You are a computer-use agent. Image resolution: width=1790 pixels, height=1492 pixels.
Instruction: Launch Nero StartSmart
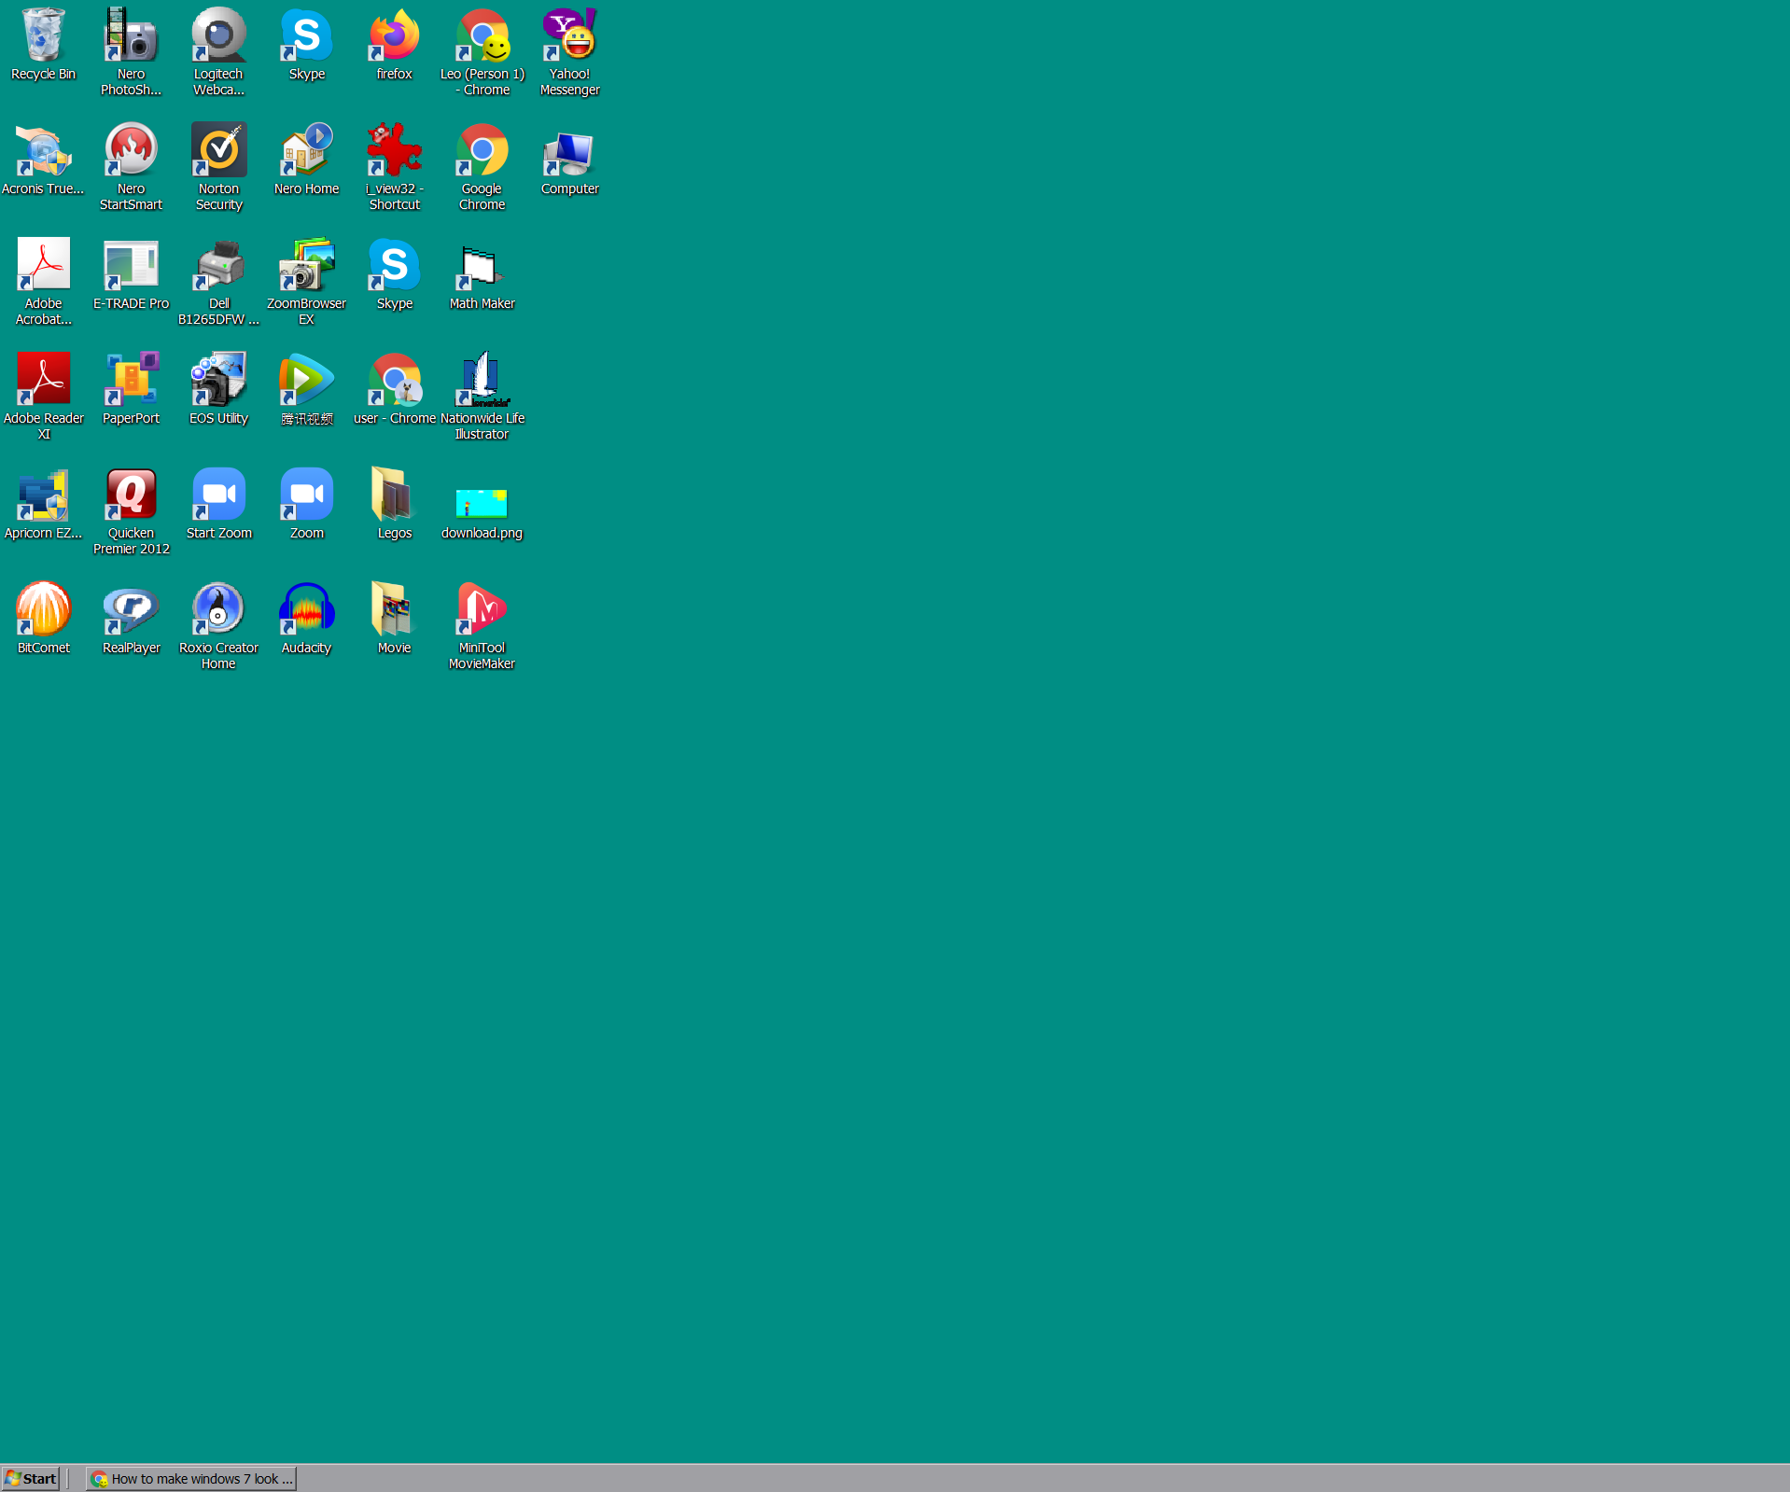click(131, 149)
